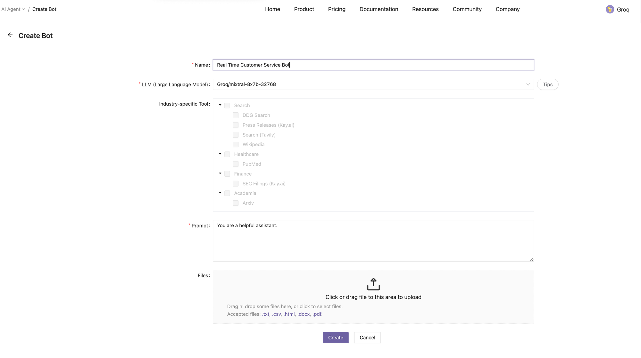Click the upload arrow icon in Files
The height and width of the screenshot is (358, 641).
tap(373, 284)
